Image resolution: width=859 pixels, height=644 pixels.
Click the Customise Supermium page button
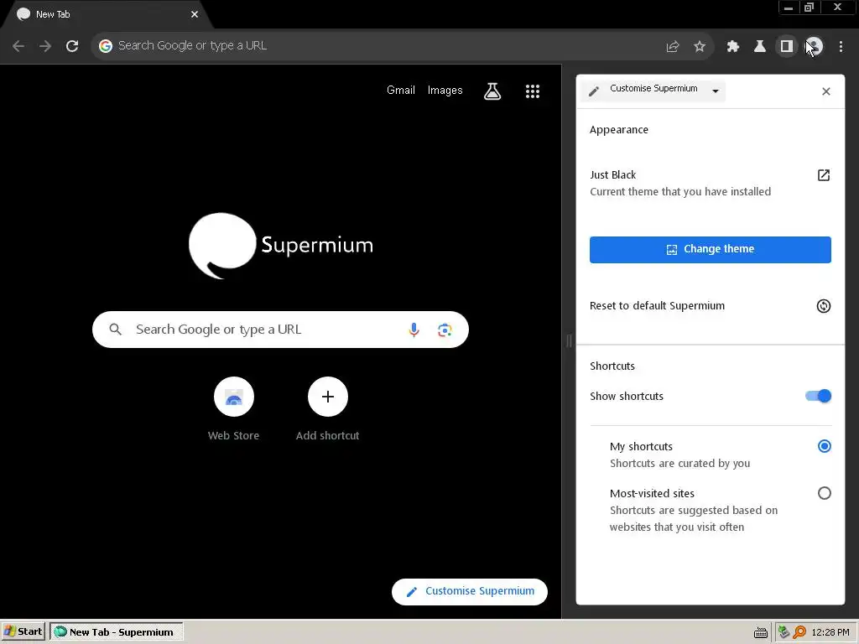point(470,591)
